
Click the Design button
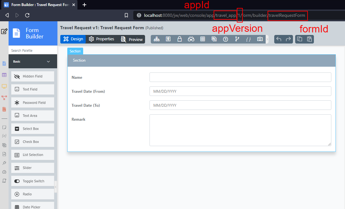(x=73, y=39)
